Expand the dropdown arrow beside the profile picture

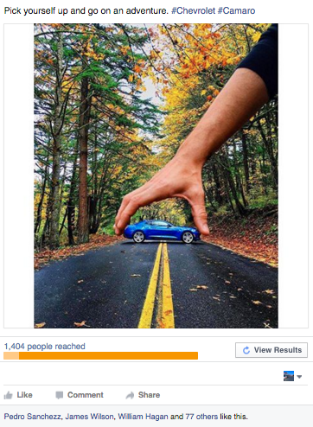click(x=299, y=377)
